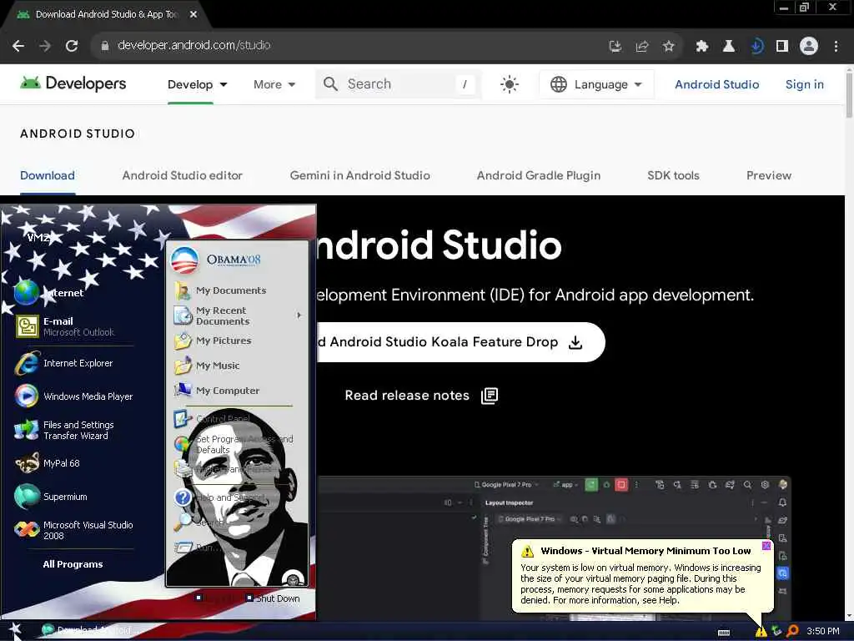The image size is (854, 641).
Task: Open Control Panel in Start menu
Action: pos(213,419)
